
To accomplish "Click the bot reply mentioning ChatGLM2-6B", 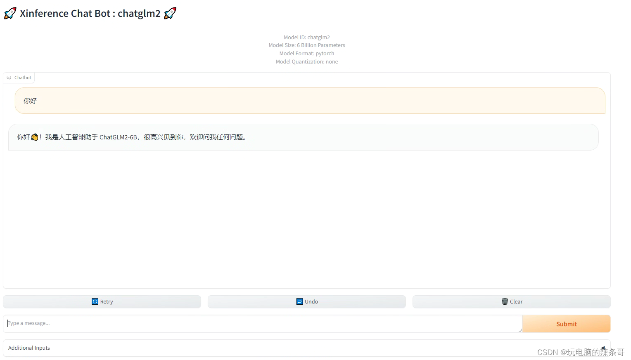I will (x=304, y=137).
